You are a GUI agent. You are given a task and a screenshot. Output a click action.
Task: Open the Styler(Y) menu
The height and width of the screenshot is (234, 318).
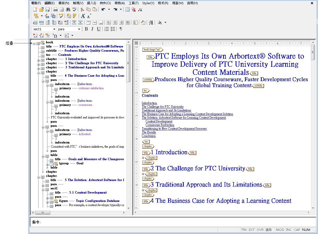tap(148, 3)
